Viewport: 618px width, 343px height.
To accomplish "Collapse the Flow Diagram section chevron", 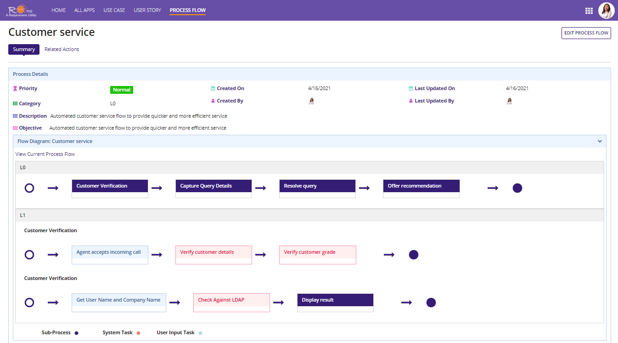I will point(600,142).
